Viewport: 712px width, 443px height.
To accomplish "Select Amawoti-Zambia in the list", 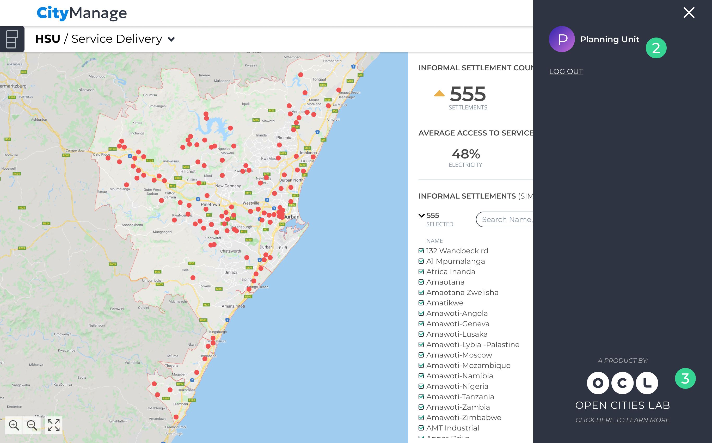I will click(x=458, y=407).
